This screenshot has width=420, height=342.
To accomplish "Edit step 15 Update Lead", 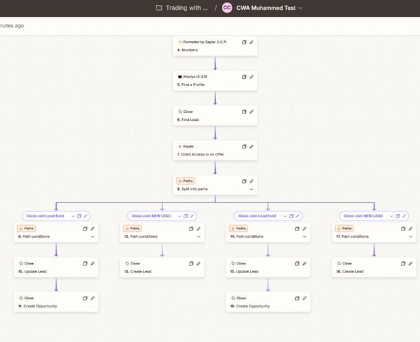I will (x=304, y=263).
